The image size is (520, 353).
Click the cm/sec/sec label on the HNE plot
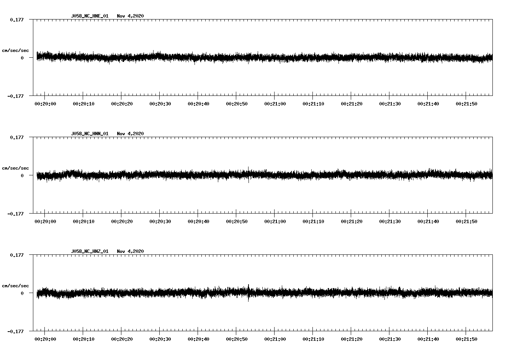tap(15, 50)
